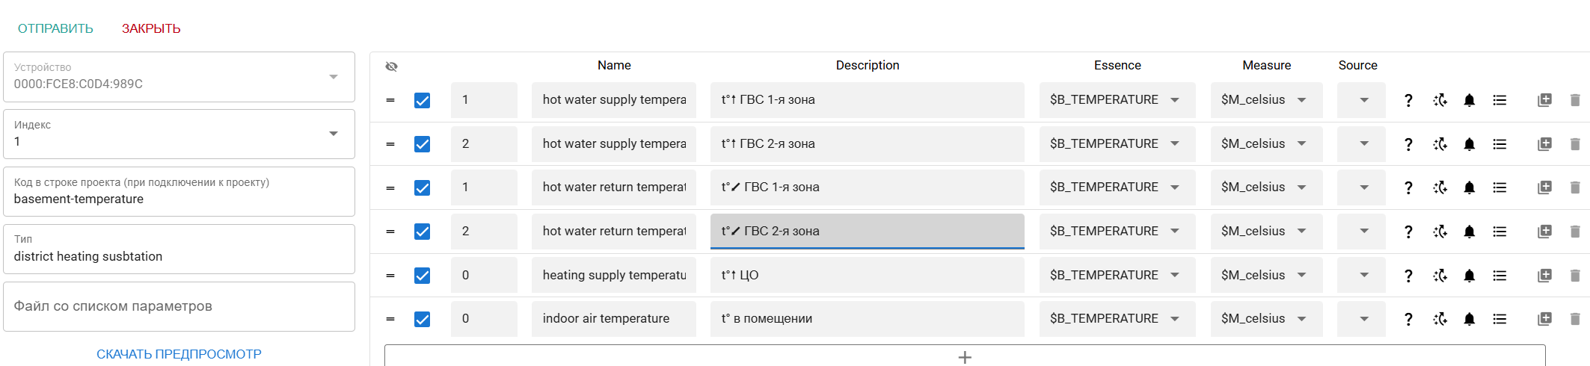Click bell icon in t°↑ ГВС 2-я зона row
The width and height of the screenshot is (1590, 366).
click(x=1469, y=144)
